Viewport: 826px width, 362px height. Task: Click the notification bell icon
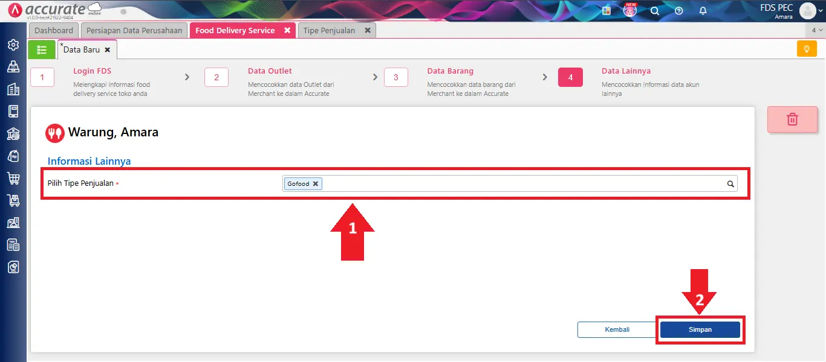tap(703, 11)
